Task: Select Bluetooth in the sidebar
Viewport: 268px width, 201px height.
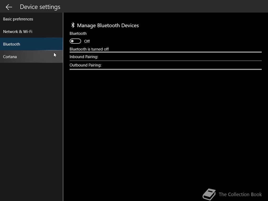Action: point(31,44)
